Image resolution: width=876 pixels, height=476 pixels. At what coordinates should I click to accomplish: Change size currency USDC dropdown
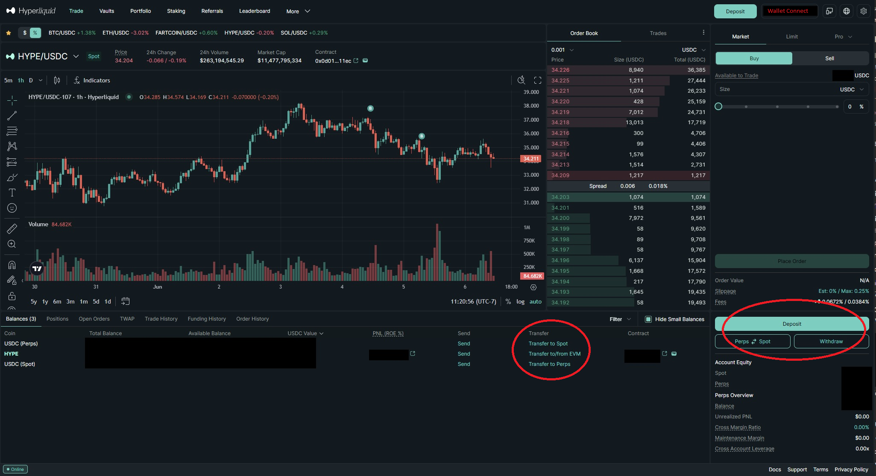pyautogui.click(x=852, y=90)
